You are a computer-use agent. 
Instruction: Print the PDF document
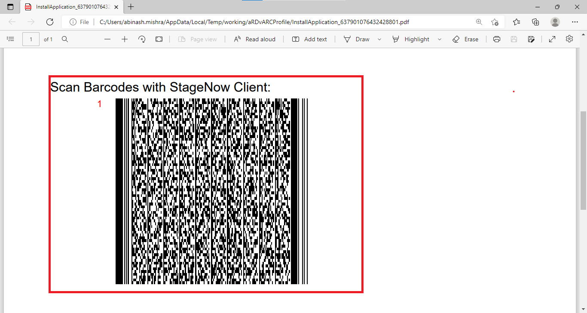tap(497, 39)
